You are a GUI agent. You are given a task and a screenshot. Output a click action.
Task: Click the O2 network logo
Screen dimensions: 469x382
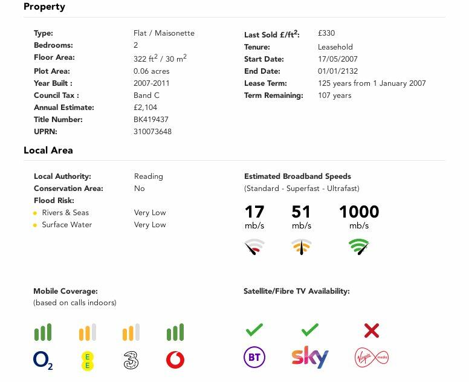pyautogui.click(x=43, y=360)
